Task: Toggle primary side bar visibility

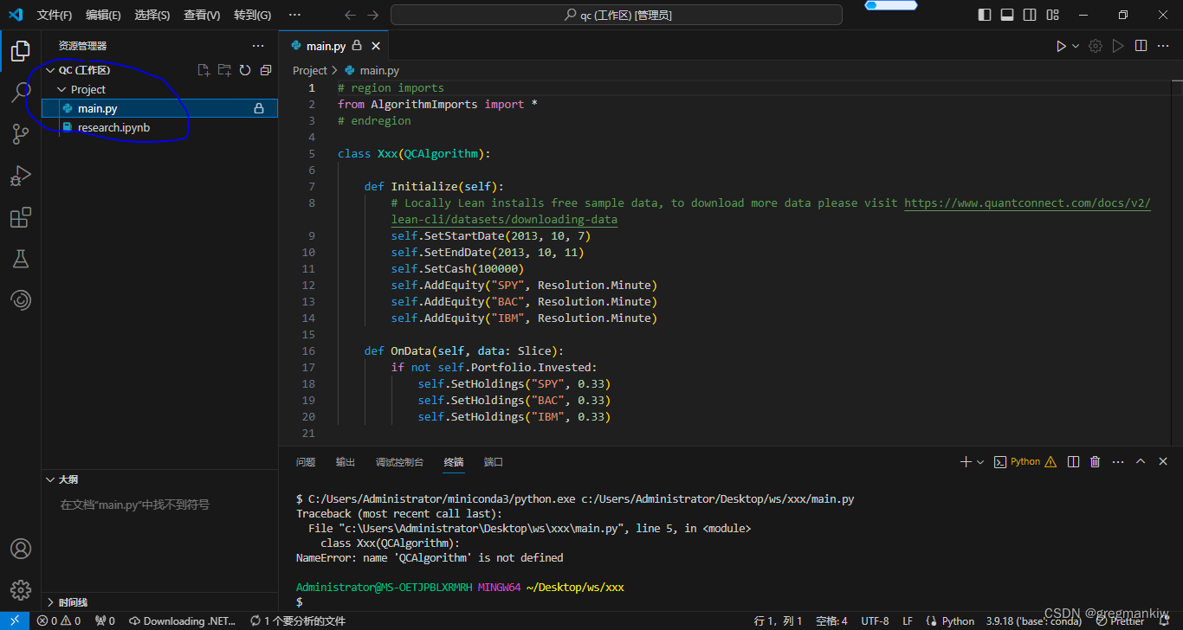Action: pyautogui.click(x=985, y=15)
